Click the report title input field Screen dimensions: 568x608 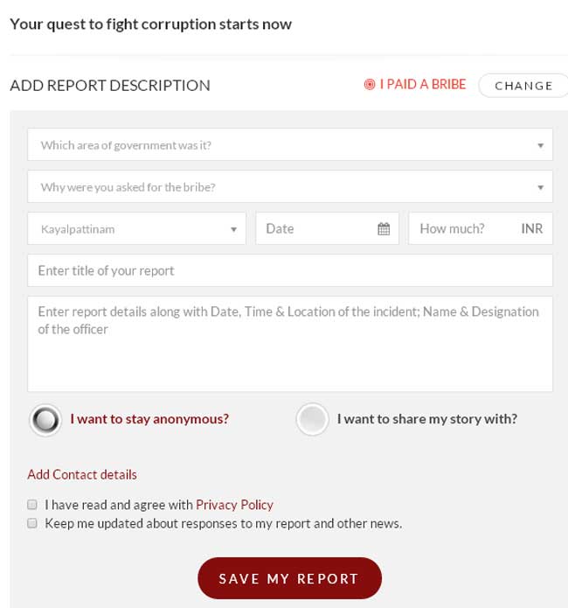[x=290, y=270]
